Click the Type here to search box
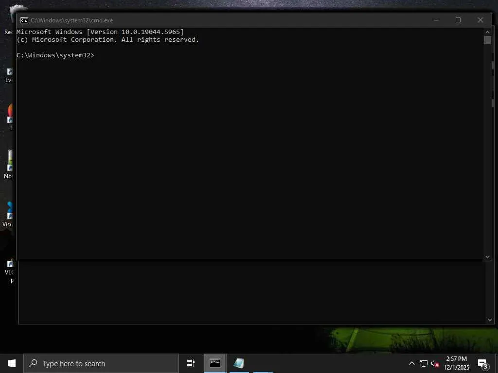Image resolution: width=498 pixels, height=373 pixels. 101,363
